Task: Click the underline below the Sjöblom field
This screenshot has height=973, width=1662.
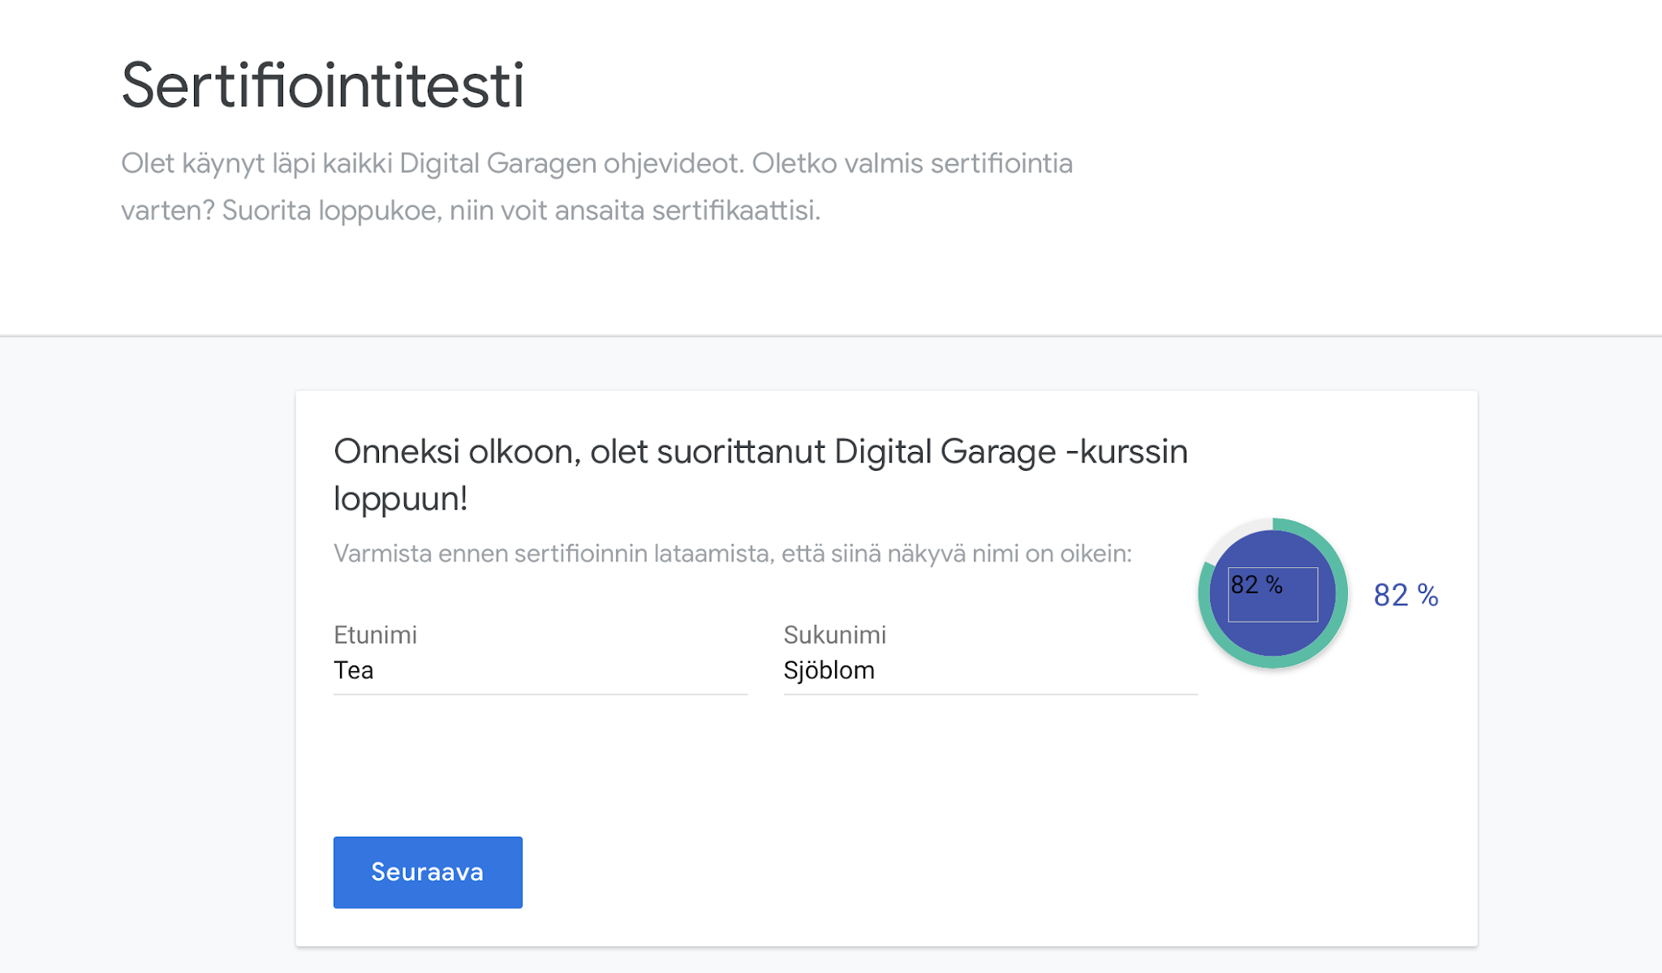Action: 990,694
